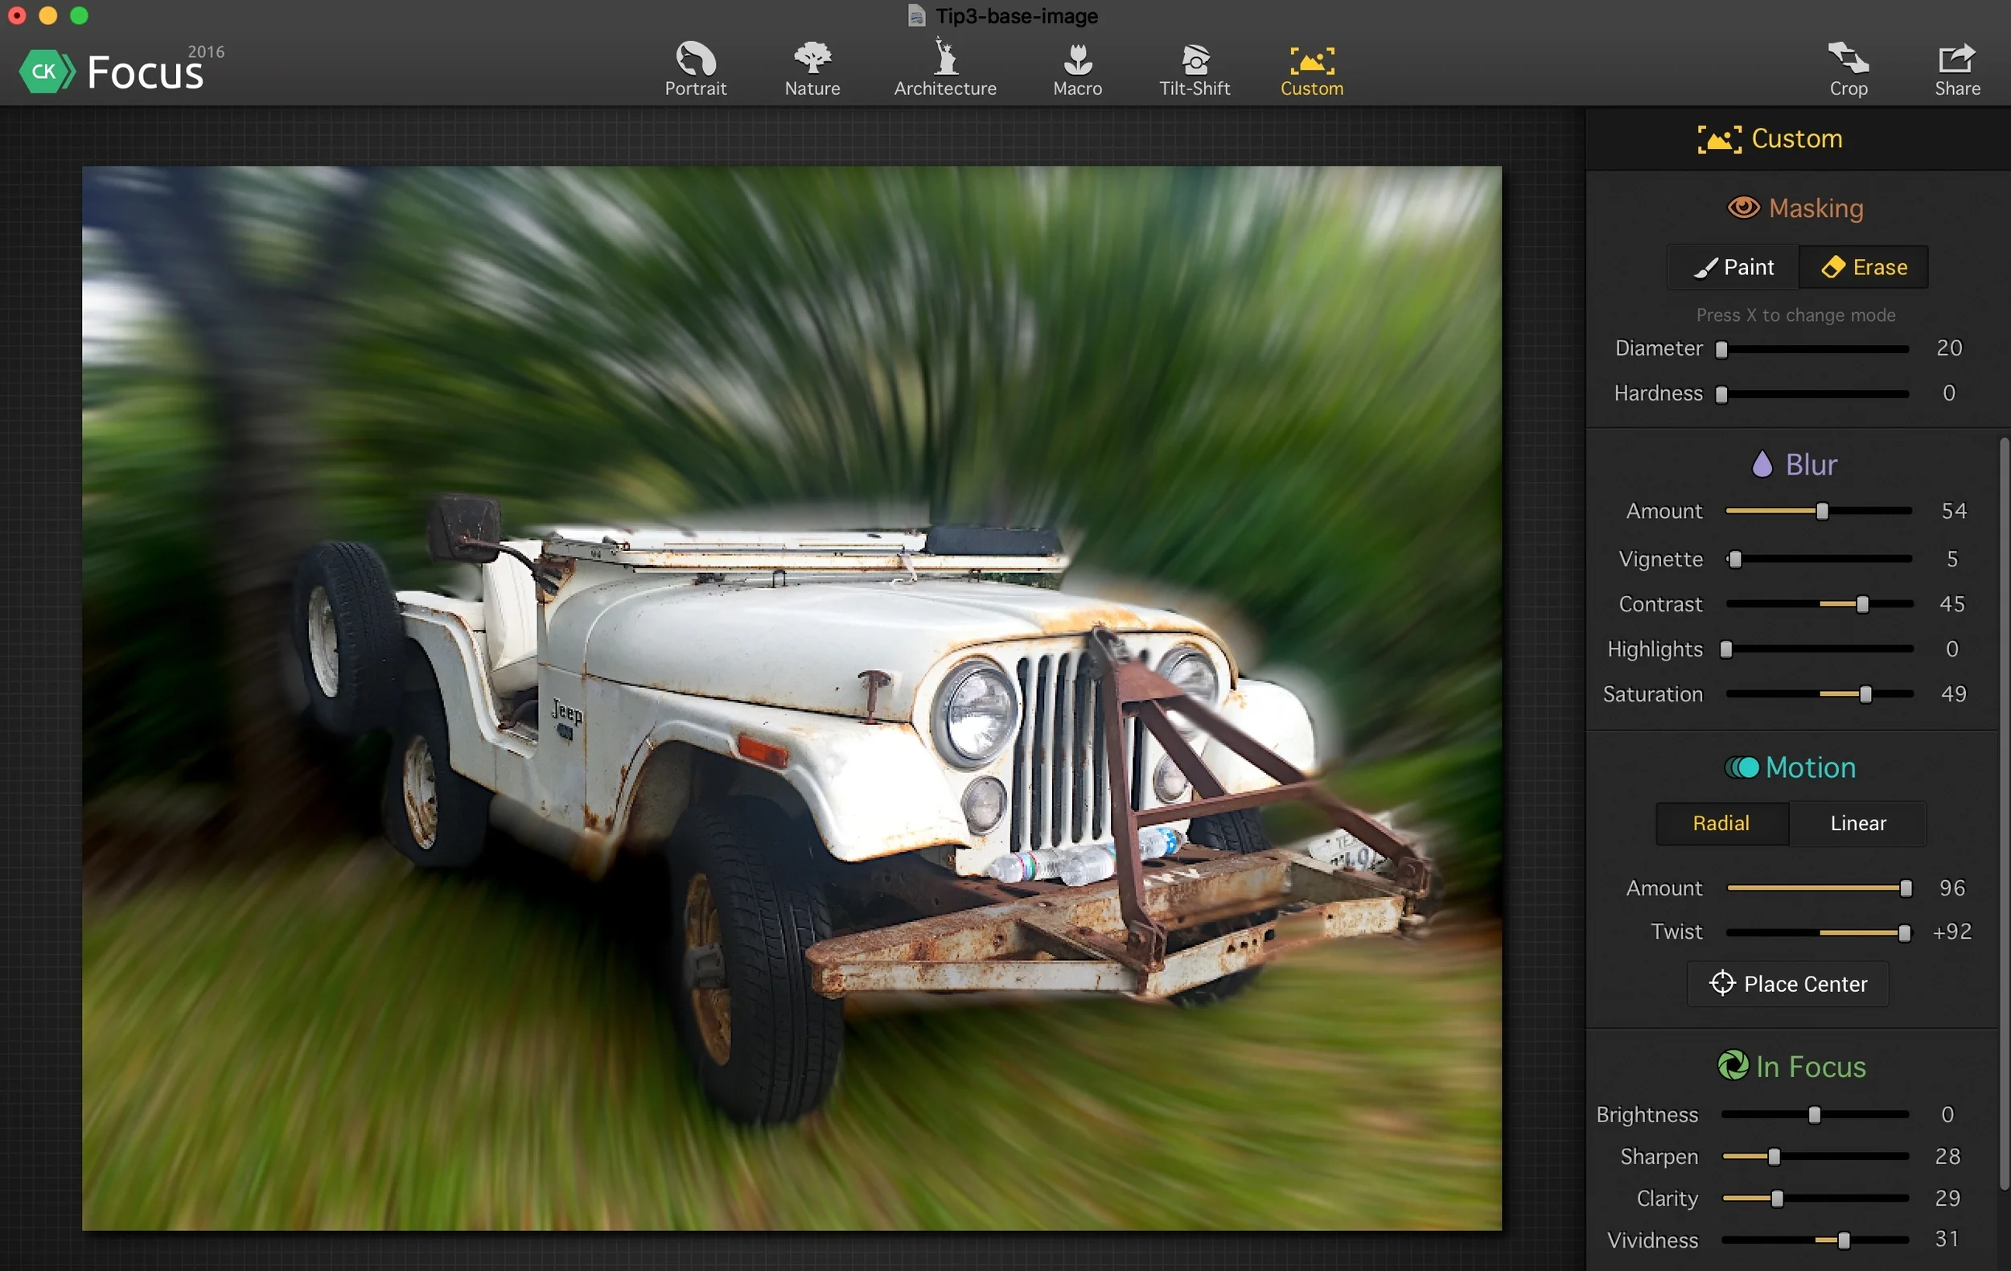Adjust the In Focus Brightness slider
Image resolution: width=2011 pixels, height=1271 pixels.
[x=1815, y=1114]
